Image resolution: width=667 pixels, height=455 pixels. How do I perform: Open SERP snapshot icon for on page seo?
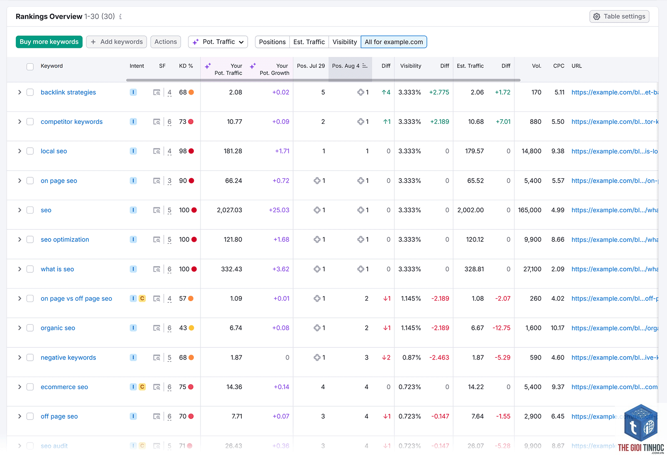157,181
